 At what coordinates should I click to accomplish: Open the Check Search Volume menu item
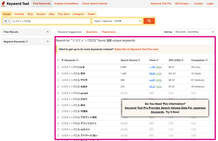95,4
